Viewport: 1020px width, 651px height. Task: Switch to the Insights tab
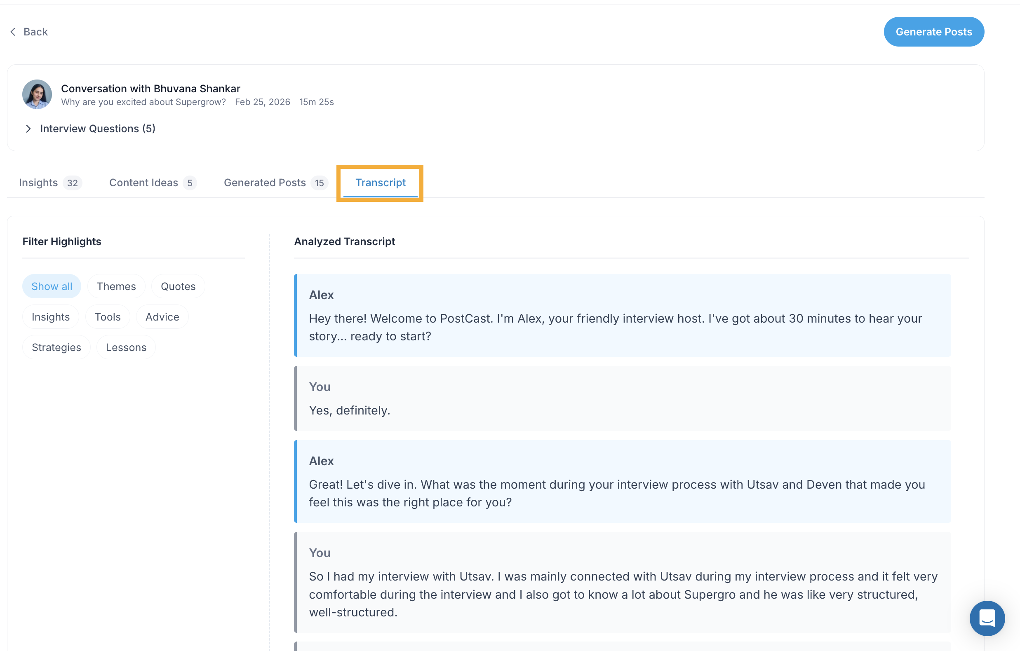(x=50, y=183)
